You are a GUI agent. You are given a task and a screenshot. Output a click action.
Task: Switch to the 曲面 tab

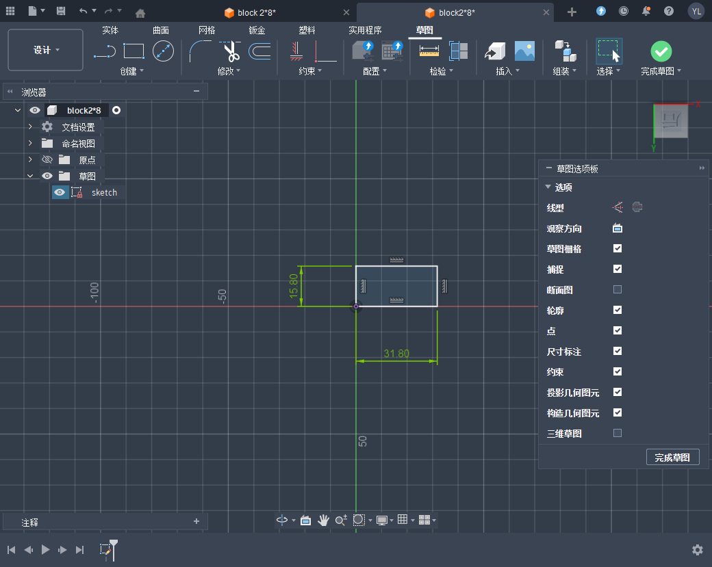(161, 30)
